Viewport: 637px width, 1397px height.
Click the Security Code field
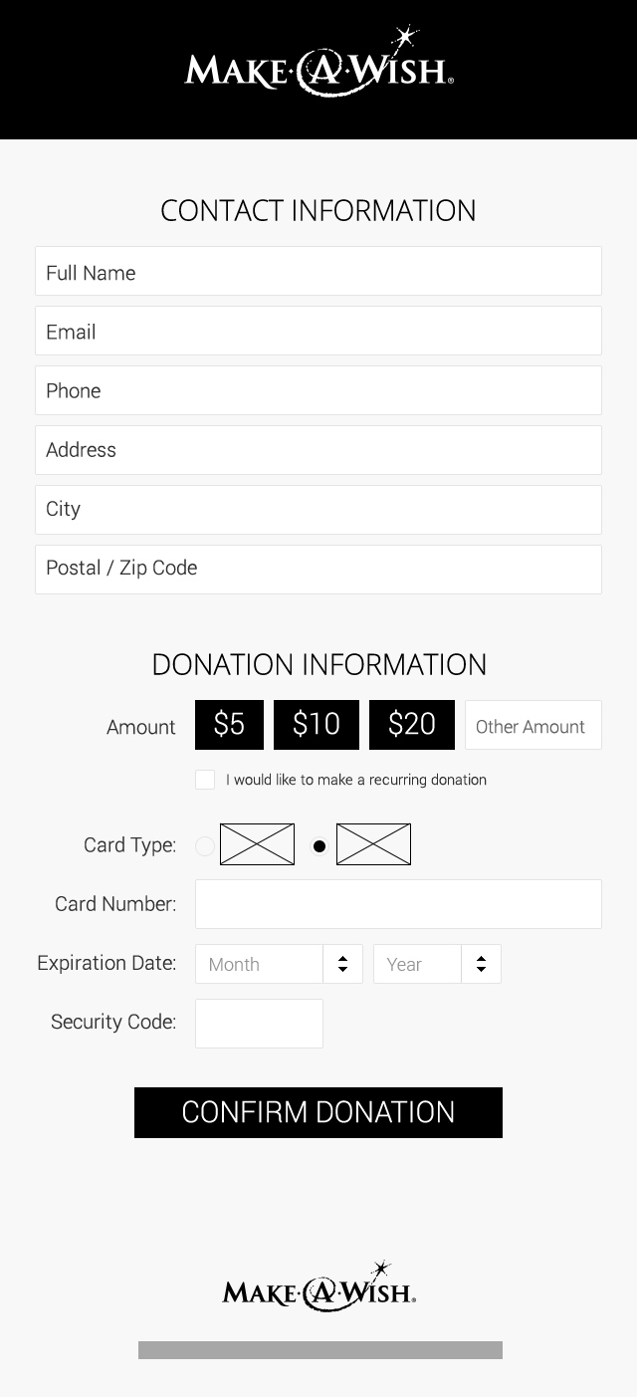pyautogui.click(x=259, y=1024)
